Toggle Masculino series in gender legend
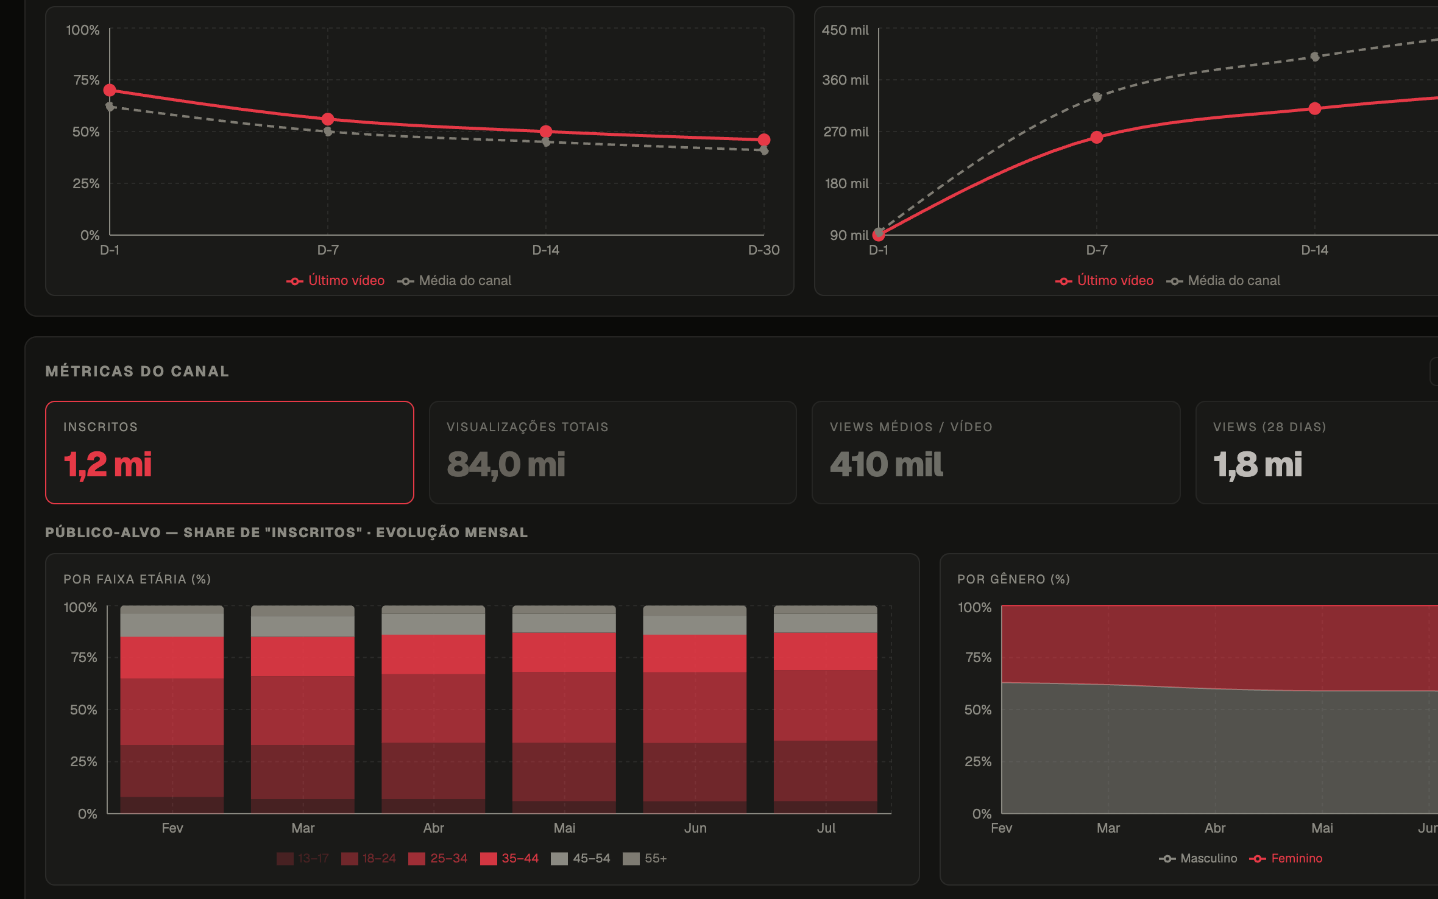Screen dimensions: 1438x899 [1198, 858]
